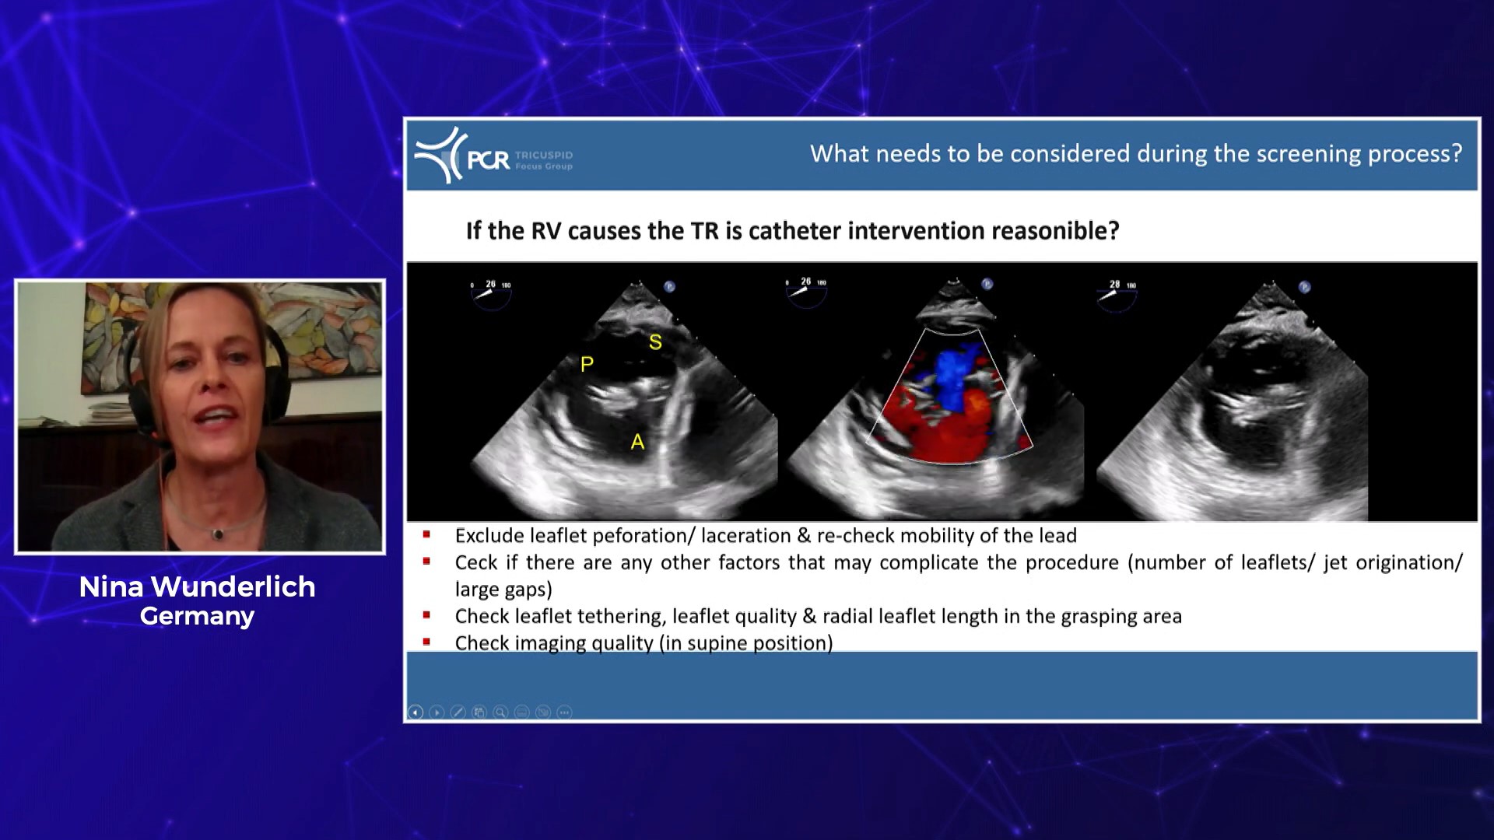Expand the zoom control on the slide toolbar
This screenshot has height=840, width=1494.
click(x=500, y=712)
